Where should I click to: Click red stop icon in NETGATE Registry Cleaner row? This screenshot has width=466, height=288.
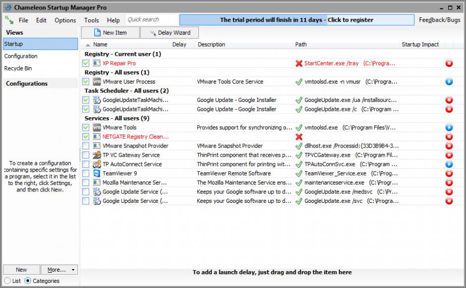449,137
